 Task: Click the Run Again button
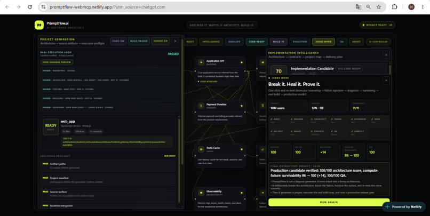click(329, 202)
